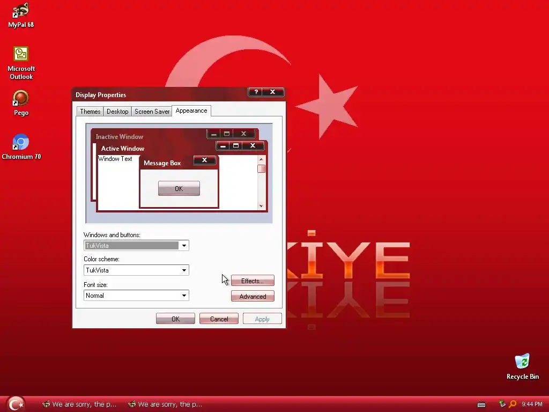
Task: Click OK in the Message Box preview
Action: pyautogui.click(x=179, y=188)
